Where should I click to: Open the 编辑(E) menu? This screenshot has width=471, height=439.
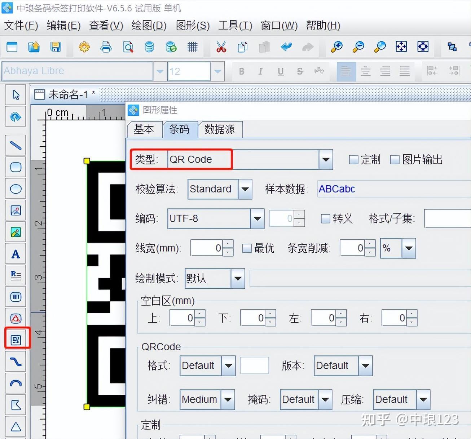point(63,26)
